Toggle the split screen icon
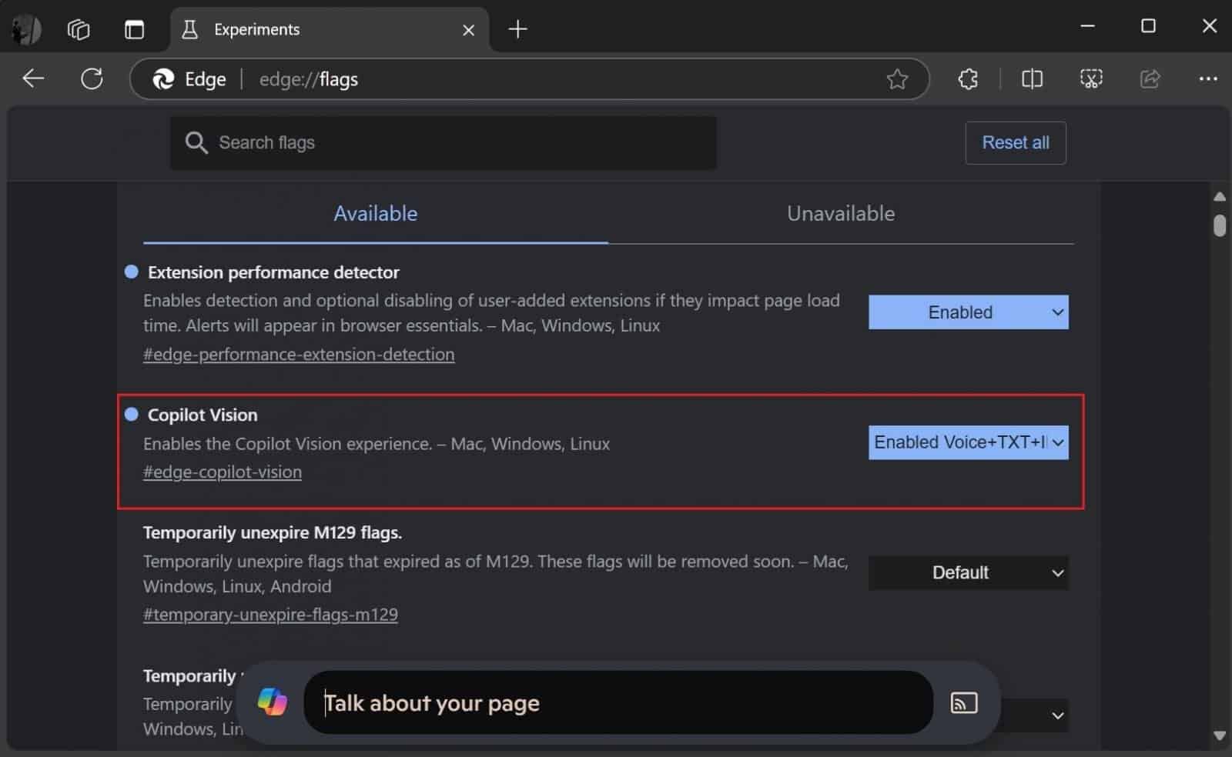Screen dimensions: 1232x757 pyautogui.click(x=1032, y=78)
